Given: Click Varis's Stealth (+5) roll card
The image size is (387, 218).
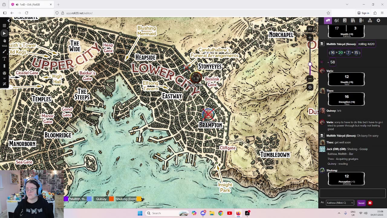Looking at the screenshot, I should click(346, 79).
